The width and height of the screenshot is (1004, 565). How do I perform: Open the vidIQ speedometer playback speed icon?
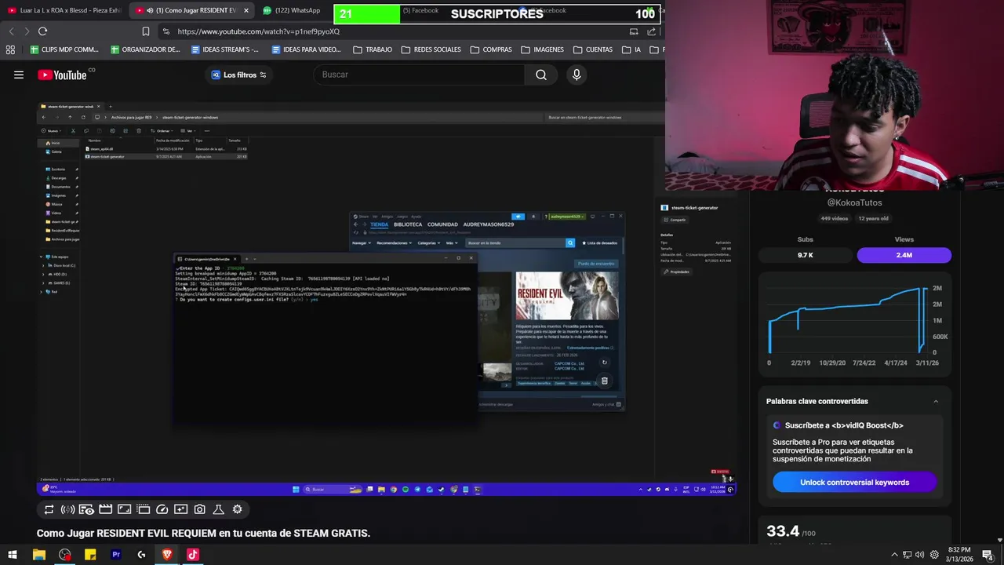(162, 509)
